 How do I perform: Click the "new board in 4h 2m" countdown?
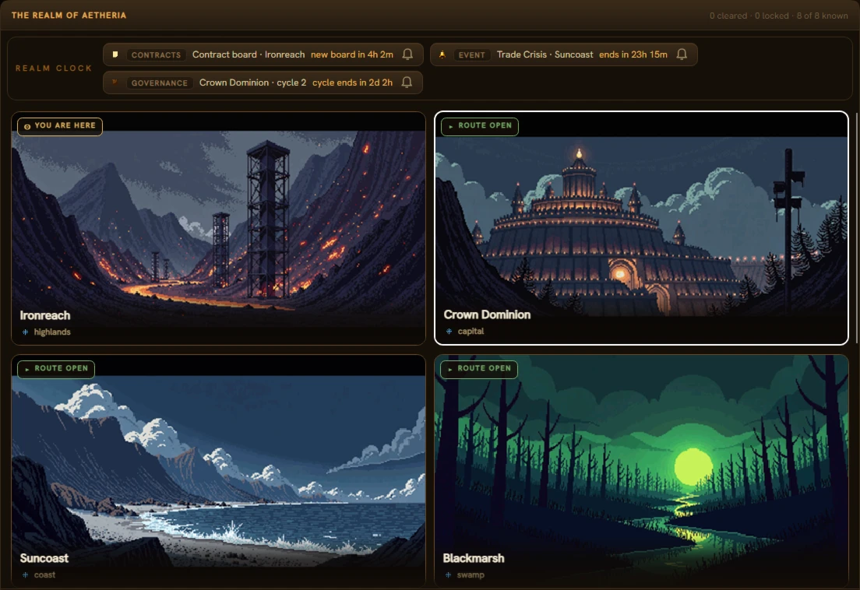[x=352, y=54]
